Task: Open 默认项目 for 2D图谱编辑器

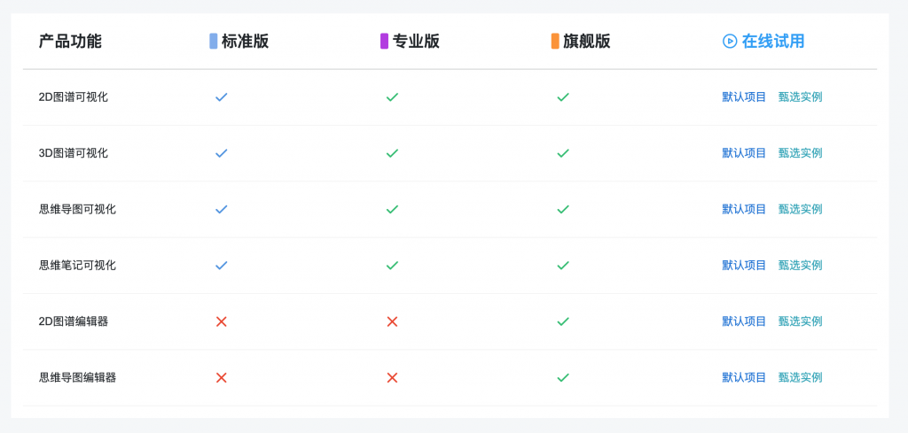Action: (744, 321)
